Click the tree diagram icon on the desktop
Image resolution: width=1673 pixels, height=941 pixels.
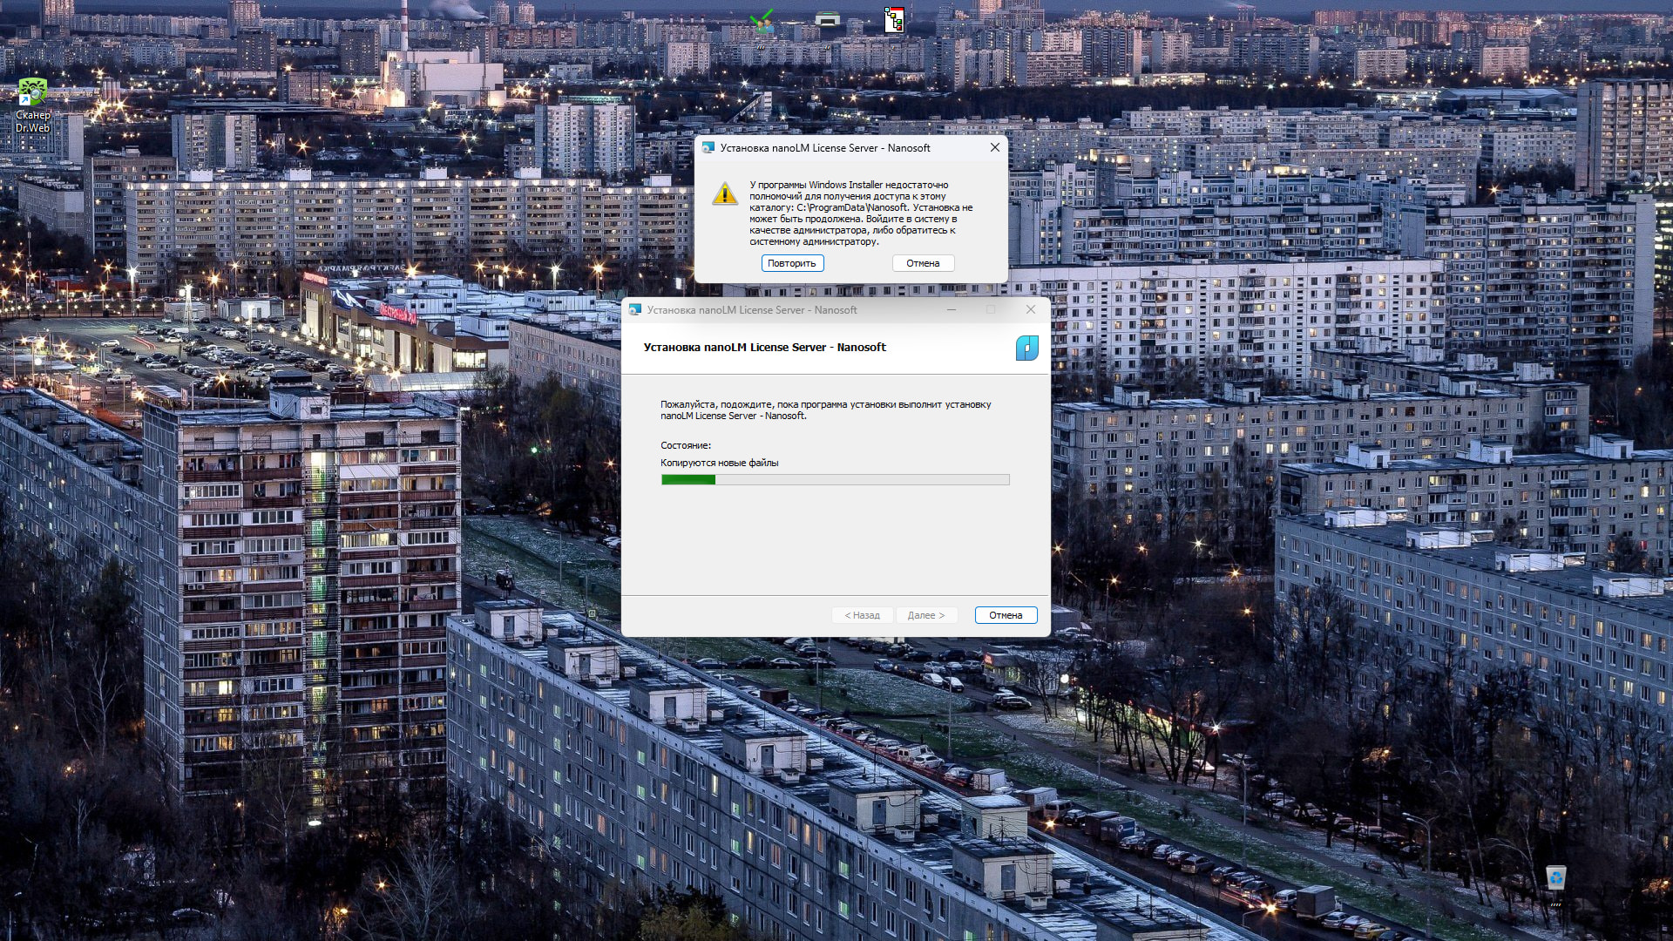(894, 20)
